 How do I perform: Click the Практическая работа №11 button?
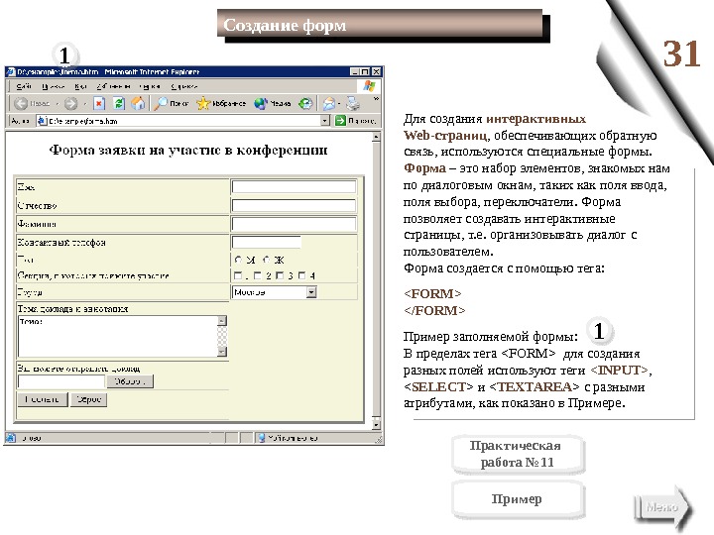coord(518,455)
